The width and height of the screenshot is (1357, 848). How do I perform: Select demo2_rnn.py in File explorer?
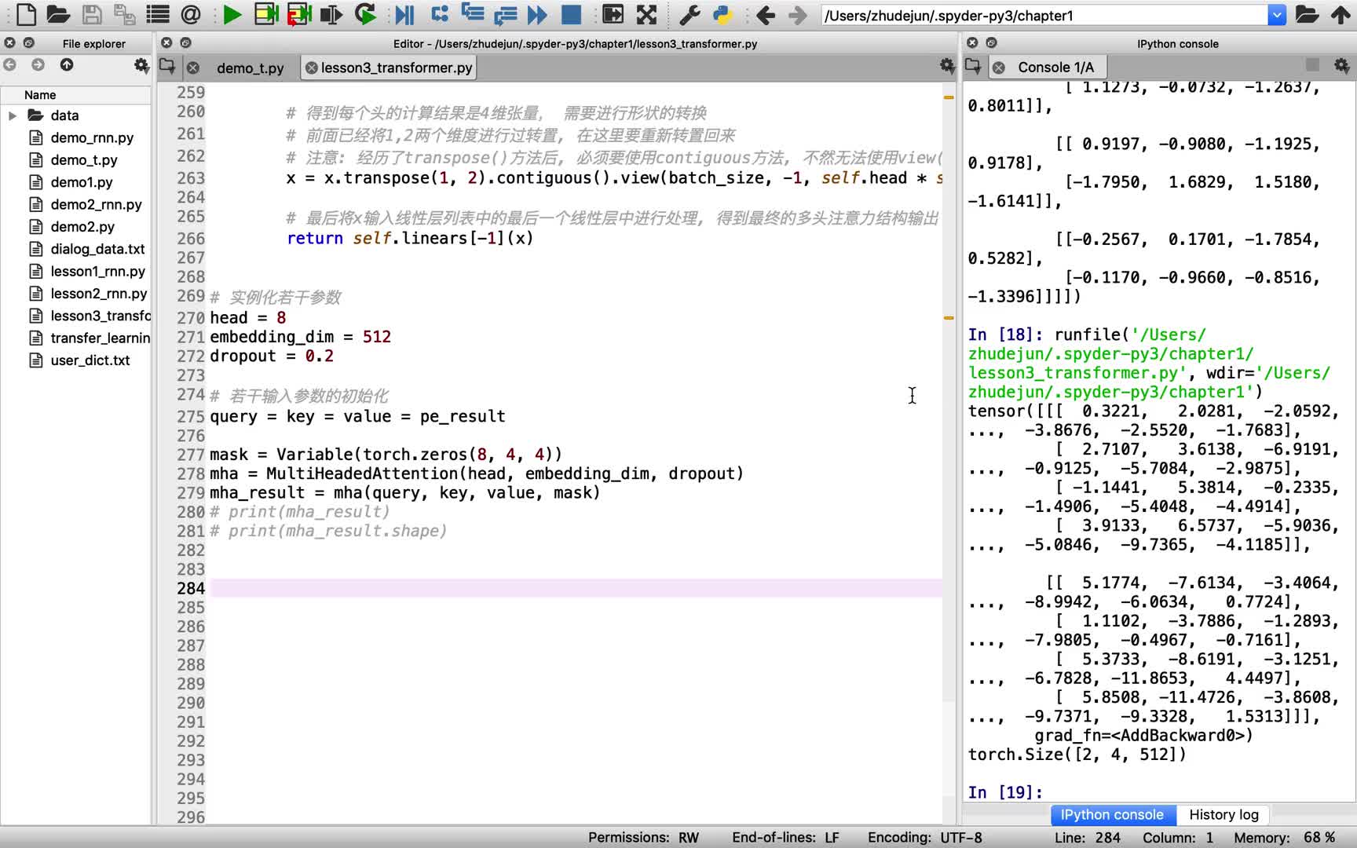pos(96,204)
